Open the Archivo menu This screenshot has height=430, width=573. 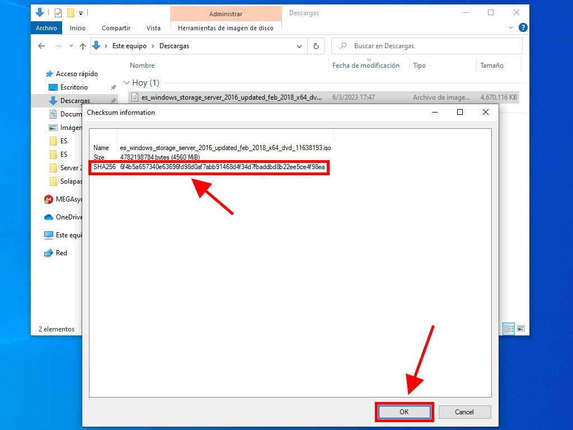[x=46, y=28]
